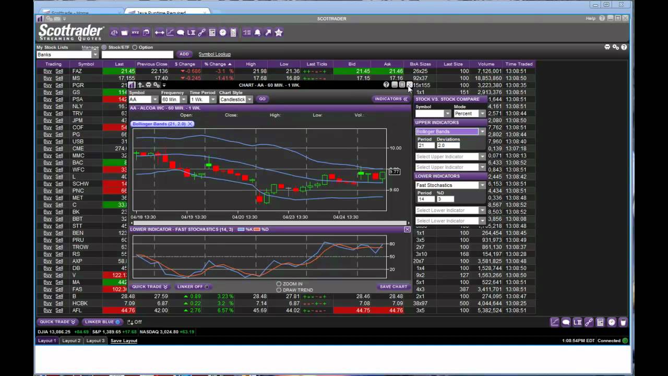This screenshot has width=668, height=376.
Task: Expand the chart Quick Trade panel
Action: pos(149,287)
